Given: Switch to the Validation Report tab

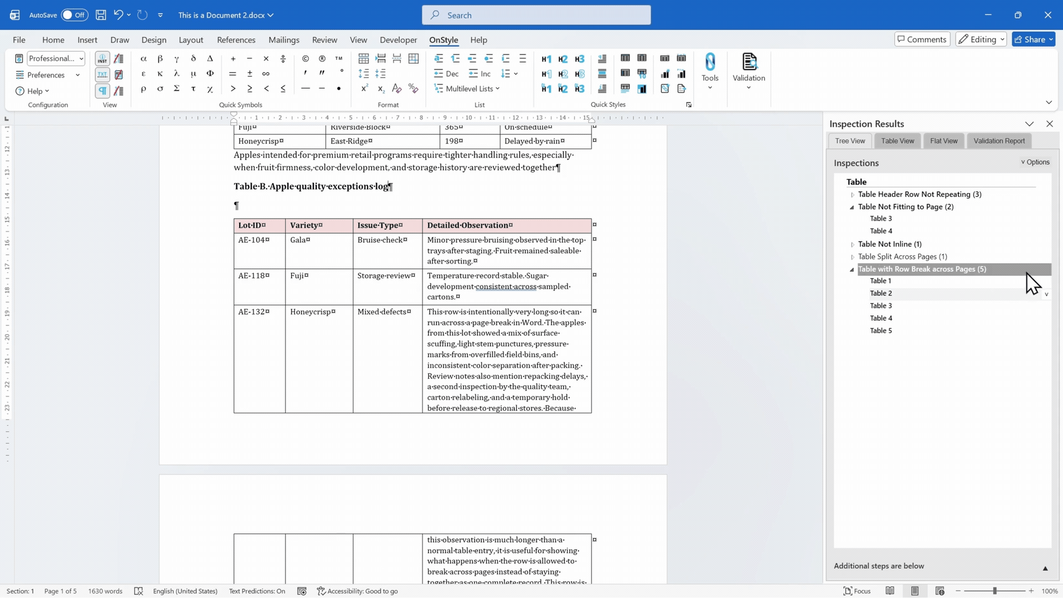Looking at the screenshot, I should [999, 141].
